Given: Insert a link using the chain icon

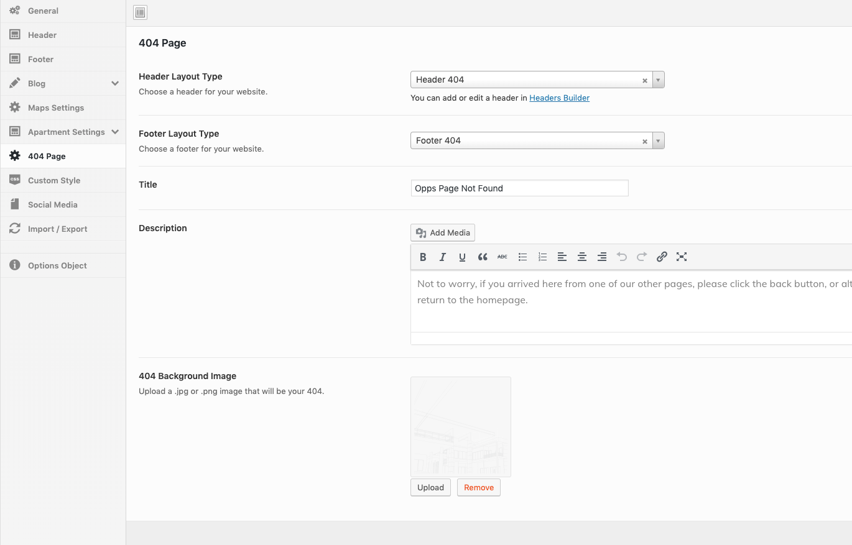Looking at the screenshot, I should pyautogui.click(x=662, y=257).
